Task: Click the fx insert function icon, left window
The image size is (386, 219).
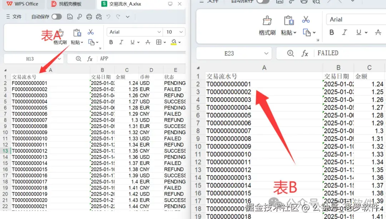Action: point(90,59)
